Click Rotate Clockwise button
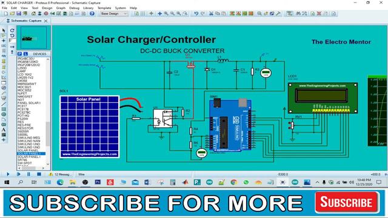388x218 pixels. [12, 30]
